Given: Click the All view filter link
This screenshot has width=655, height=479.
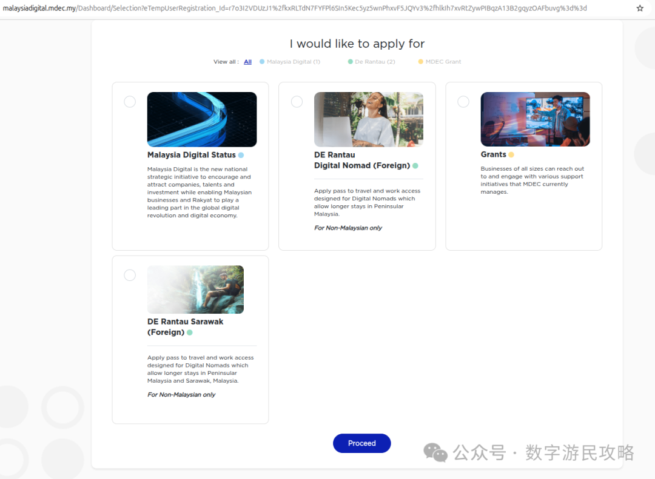Looking at the screenshot, I should [247, 62].
